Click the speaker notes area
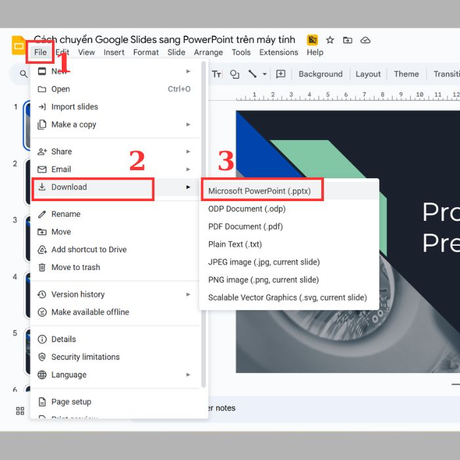Viewport: 460px width, 460px height. point(334,408)
